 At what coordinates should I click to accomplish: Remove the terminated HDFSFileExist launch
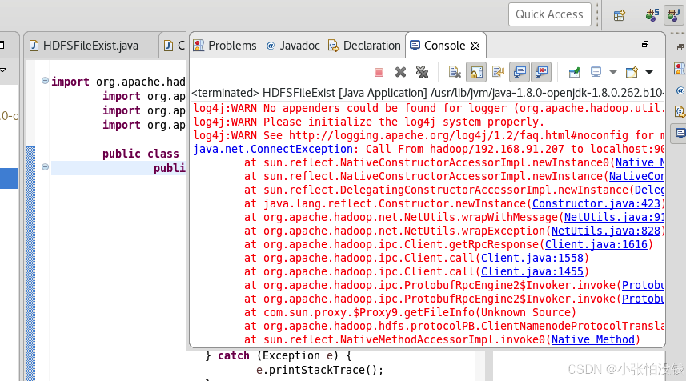coord(400,72)
